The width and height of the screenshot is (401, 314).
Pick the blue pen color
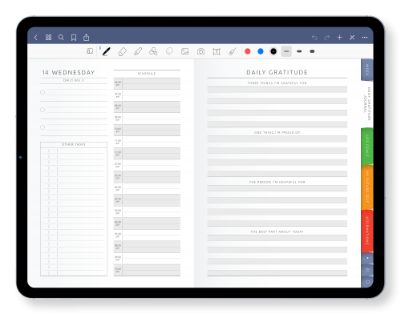tap(261, 51)
